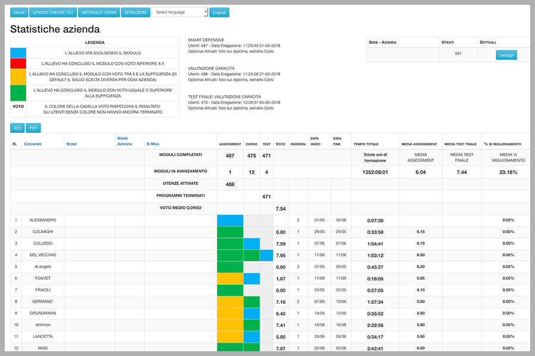Click the ASSESSMENT column header
Viewport: 535px width, 356px height.
pos(230,144)
